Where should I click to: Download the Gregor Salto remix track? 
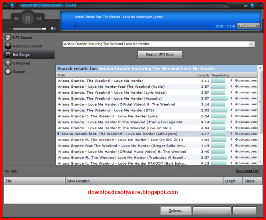coord(246,145)
